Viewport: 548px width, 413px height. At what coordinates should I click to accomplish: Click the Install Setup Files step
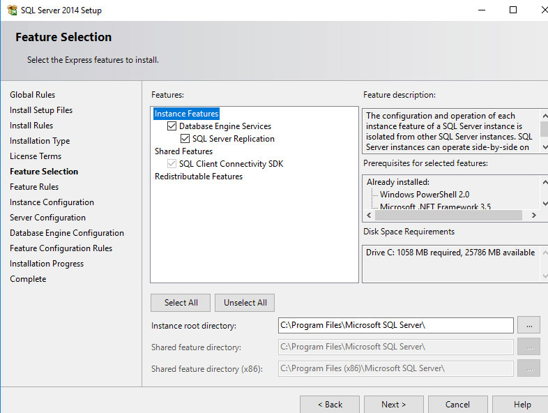coord(41,110)
